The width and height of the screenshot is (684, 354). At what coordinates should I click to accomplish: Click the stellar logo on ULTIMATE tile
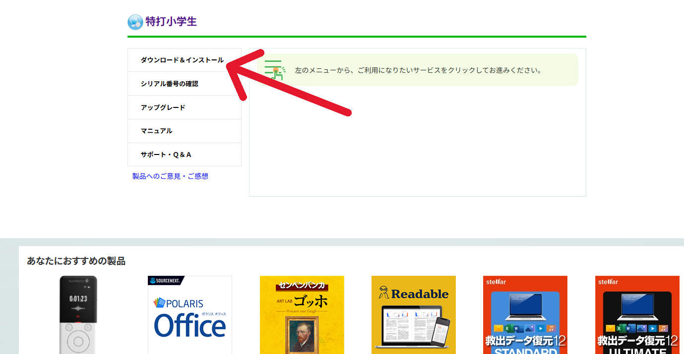[608, 282]
